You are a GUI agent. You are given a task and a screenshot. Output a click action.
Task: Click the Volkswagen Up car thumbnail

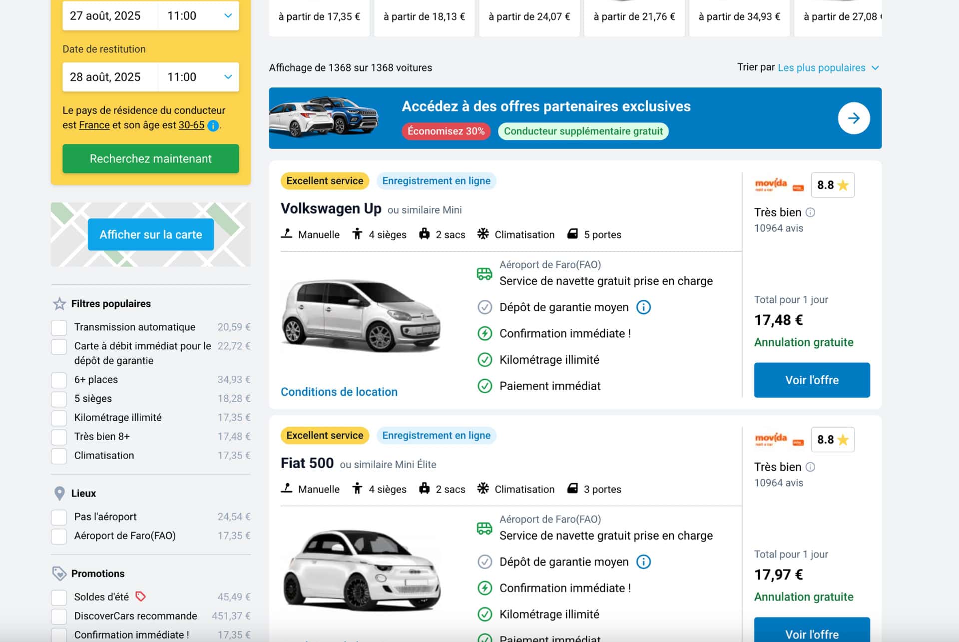pyautogui.click(x=361, y=316)
